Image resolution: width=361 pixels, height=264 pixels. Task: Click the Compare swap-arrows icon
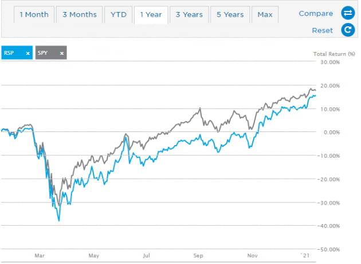(x=347, y=13)
